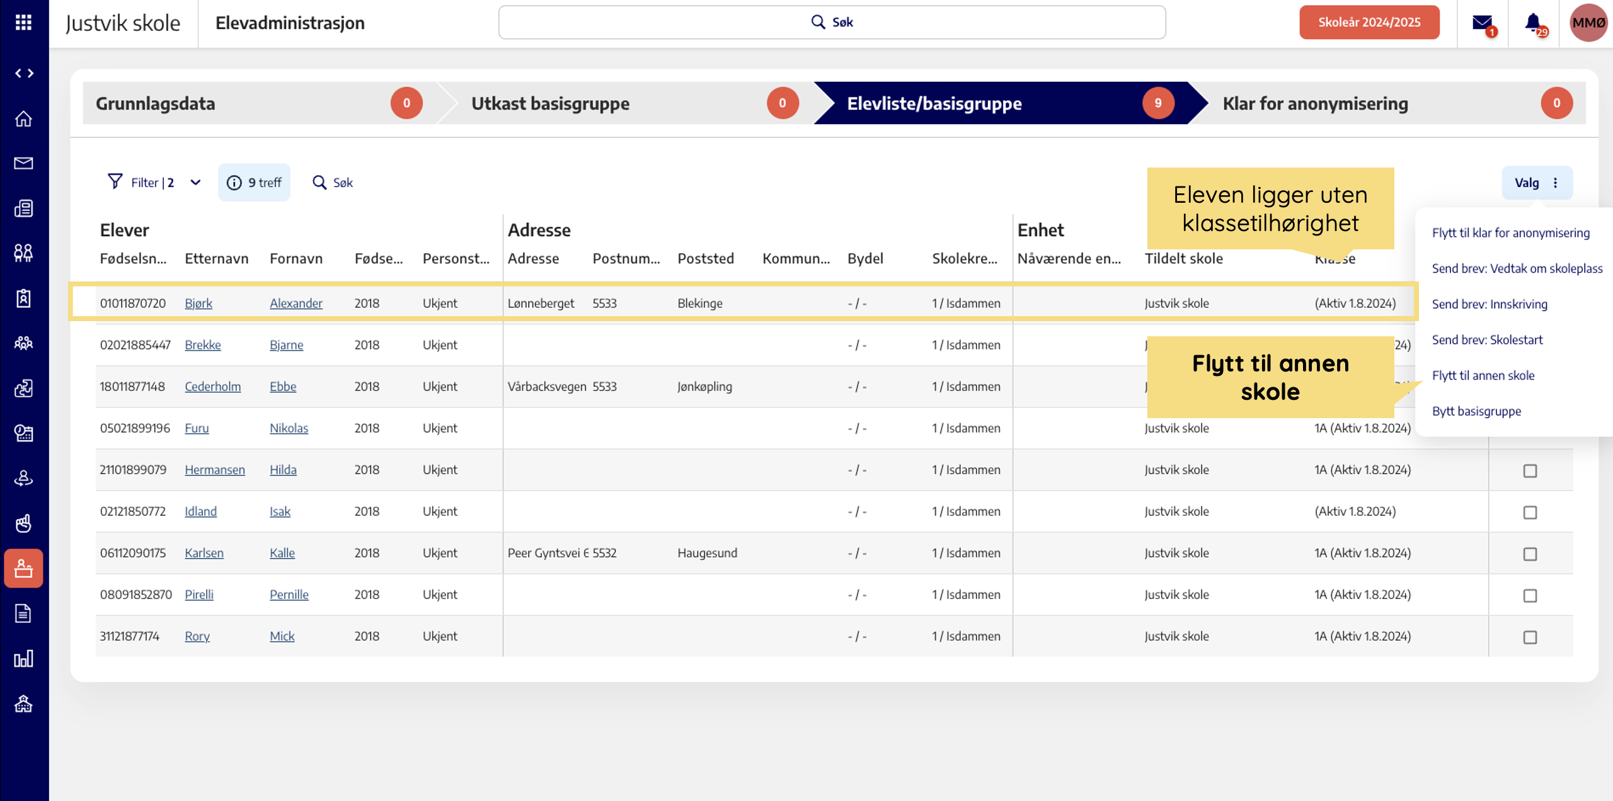The image size is (1613, 801).
Task: Open the Cederholm surname link
Action: [x=212, y=386]
